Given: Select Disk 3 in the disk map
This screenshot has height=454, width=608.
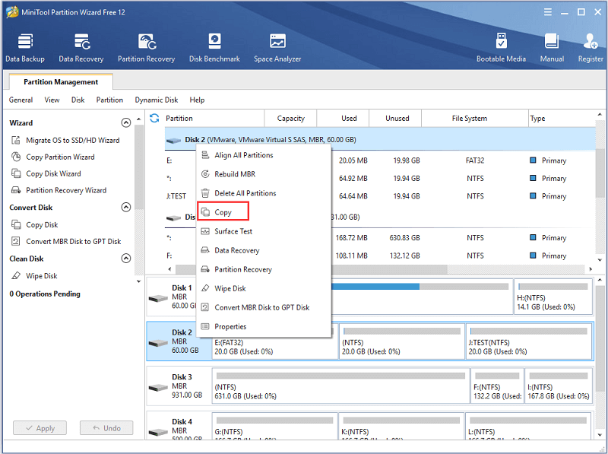Looking at the screenshot, I should tap(179, 386).
